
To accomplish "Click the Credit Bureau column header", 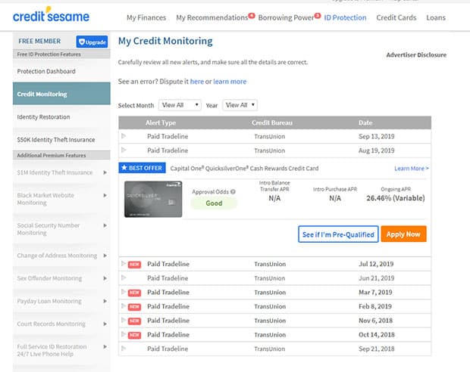I will (272, 123).
